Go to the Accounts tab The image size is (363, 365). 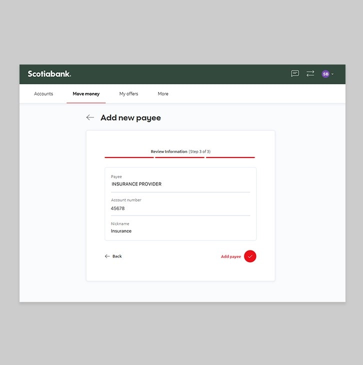pos(43,93)
